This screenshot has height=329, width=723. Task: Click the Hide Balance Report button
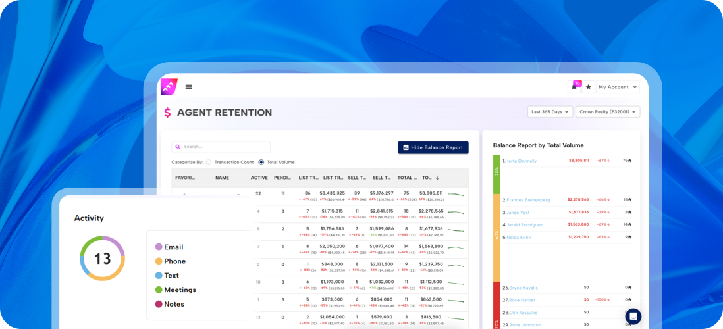[433, 147]
